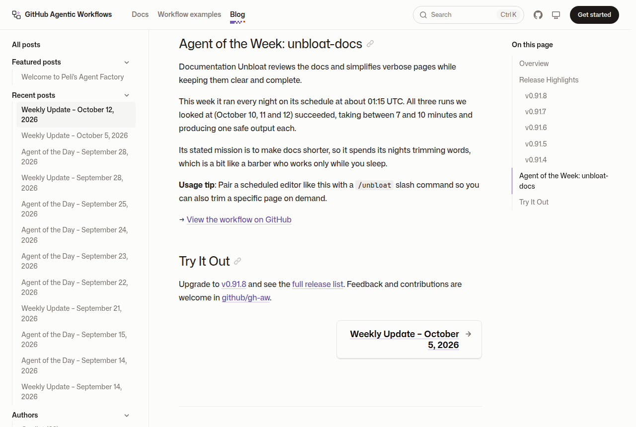Image resolution: width=636 pixels, height=427 pixels.
Task: Go to GitHub Agentic Workflows home title
Action: [x=69, y=14]
